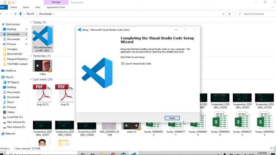Open Documents under Quick access

[13, 39]
